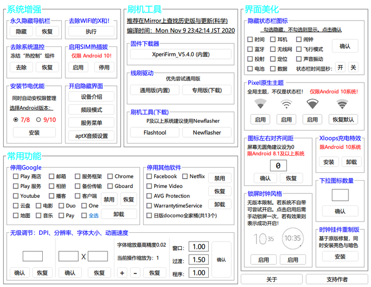
Task: Check the 耳机 status bar checkbox
Action: [273, 39]
